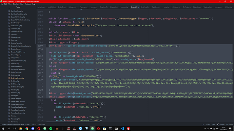This screenshot has height=131, width=234.
Task: Open DarkOakDoor.php in the tree
Action: coord(17,11)
